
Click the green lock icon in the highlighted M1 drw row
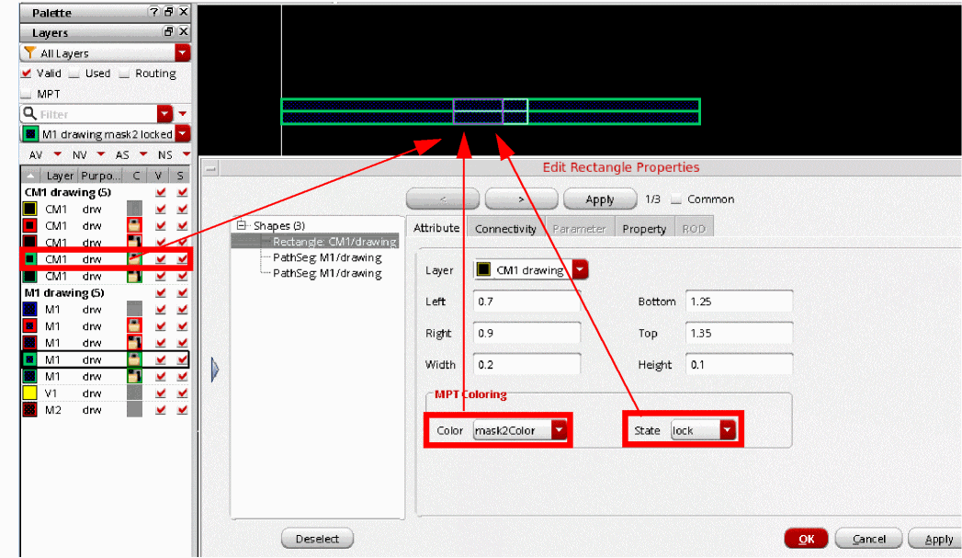tap(134, 359)
